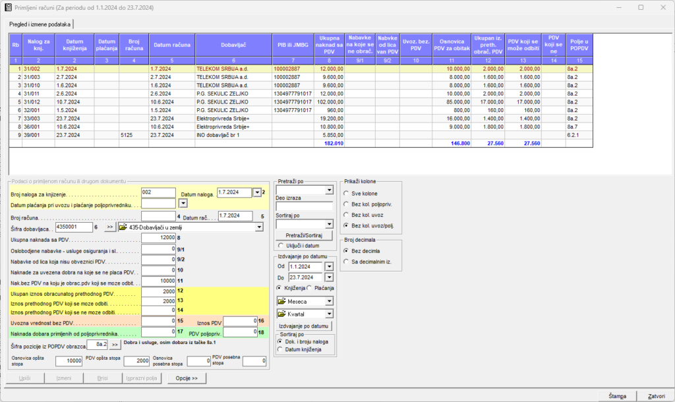Image resolution: width=675 pixels, height=402 pixels.
Task: Expand the Sortiraj po combo box
Action: pos(328,224)
